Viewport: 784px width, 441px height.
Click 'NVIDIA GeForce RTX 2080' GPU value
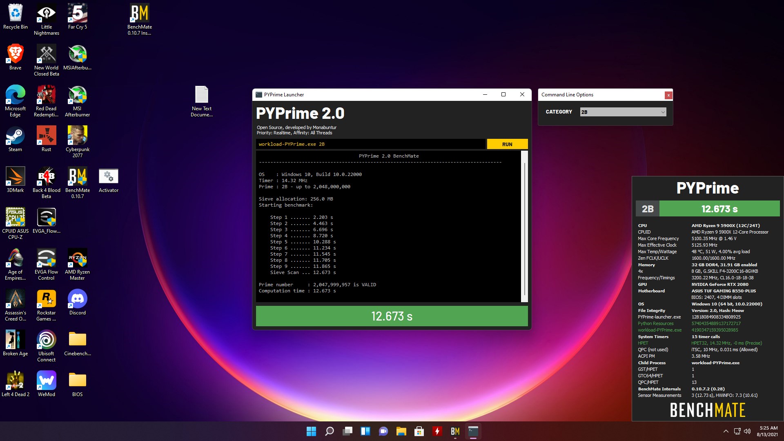[720, 284]
